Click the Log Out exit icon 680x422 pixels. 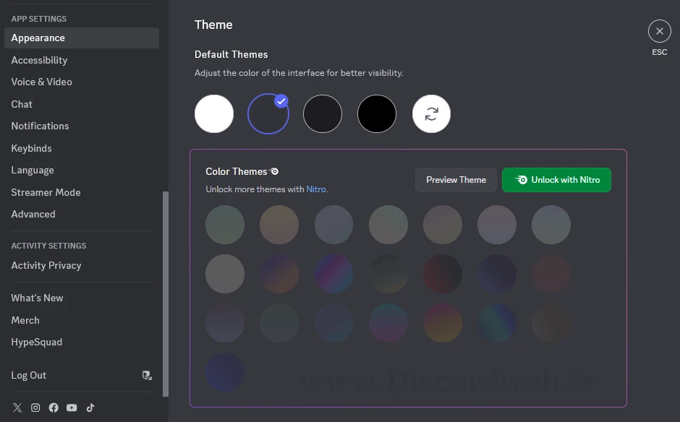coord(147,375)
